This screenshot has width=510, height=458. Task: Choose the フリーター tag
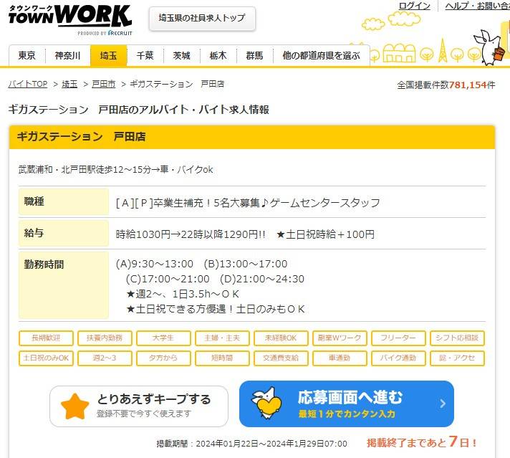coord(398,338)
